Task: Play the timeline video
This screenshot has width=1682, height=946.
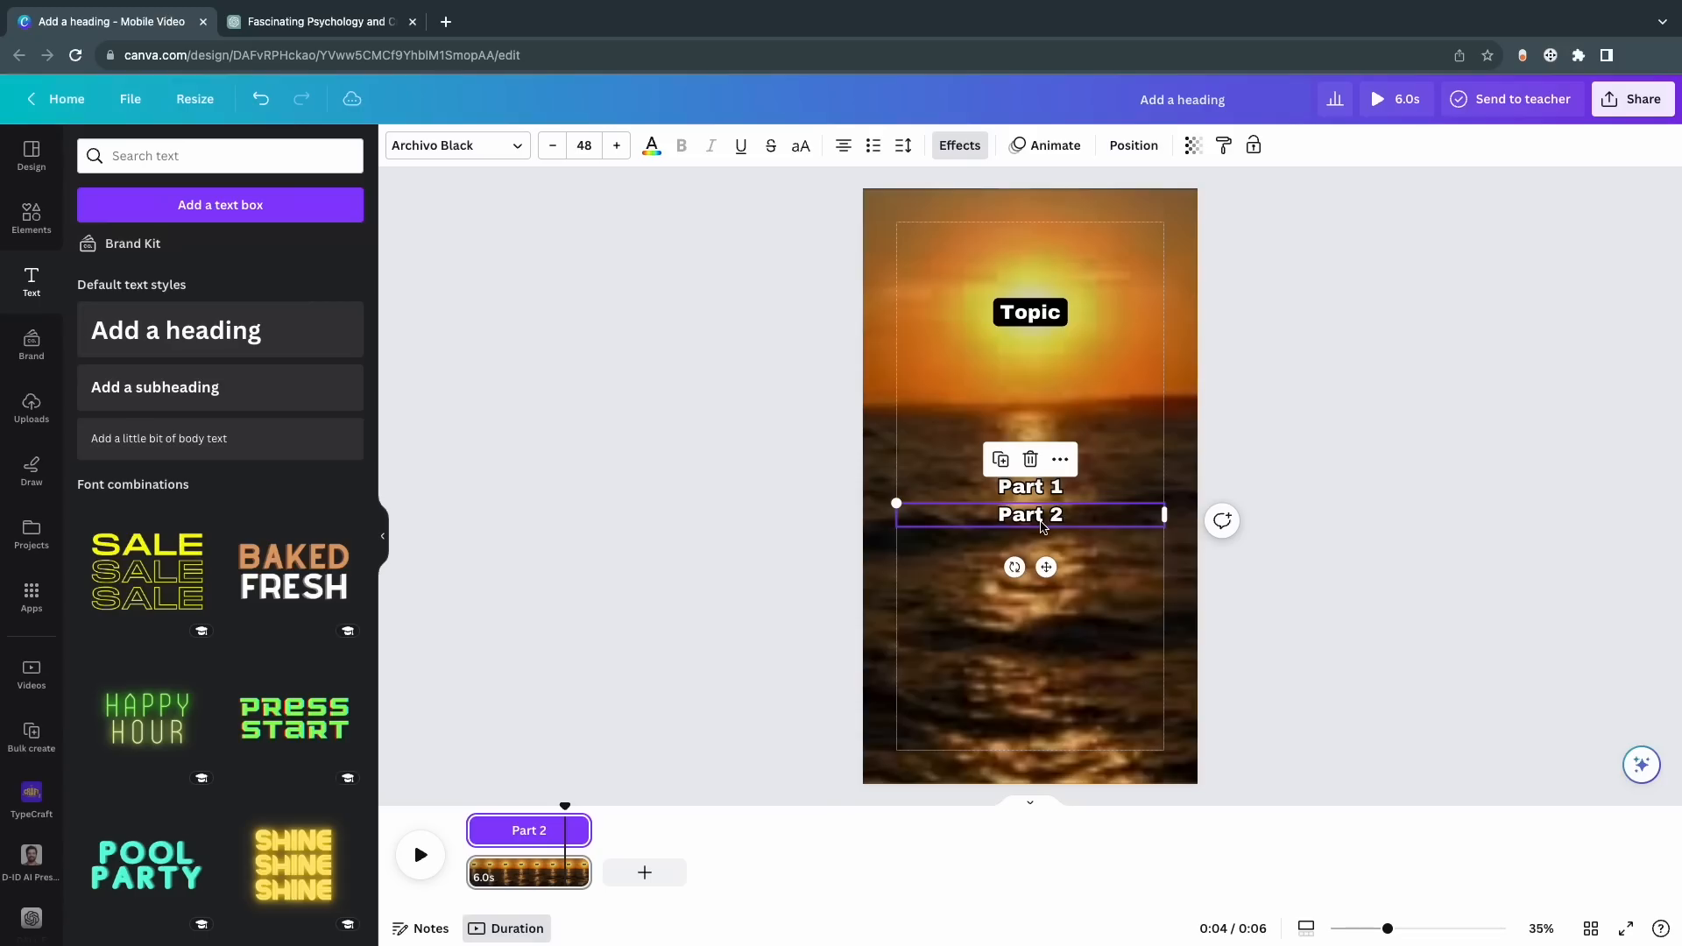Action: pos(420,855)
